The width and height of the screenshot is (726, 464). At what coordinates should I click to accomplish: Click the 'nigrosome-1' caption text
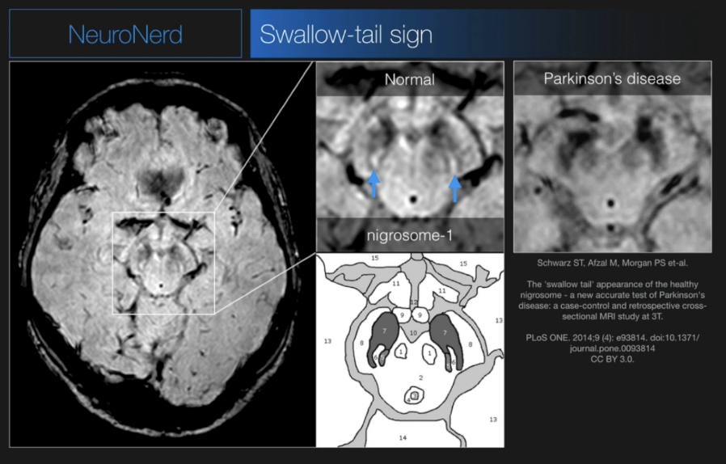[x=409, y=235]
